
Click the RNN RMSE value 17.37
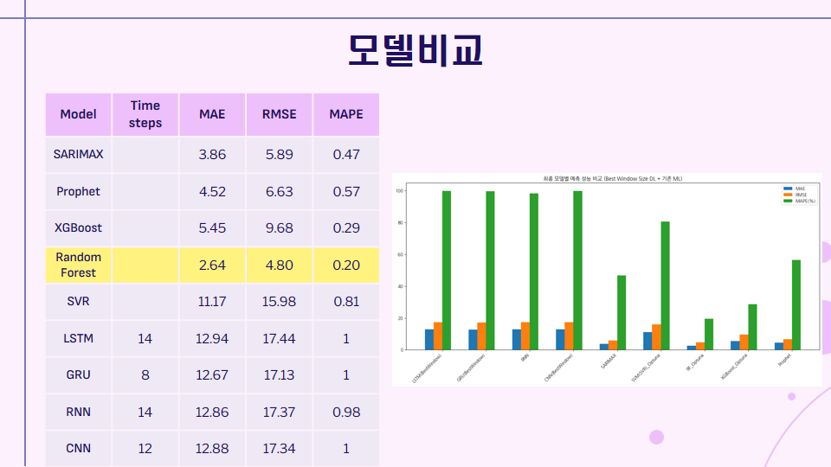click(x=280, y=413)
